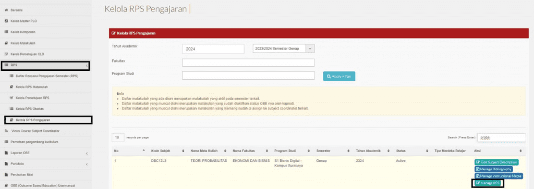The height and width of the screenshot is (189, 534).
Task: Sort by Kode Subjek column arrows
Action: click(184, 150)
